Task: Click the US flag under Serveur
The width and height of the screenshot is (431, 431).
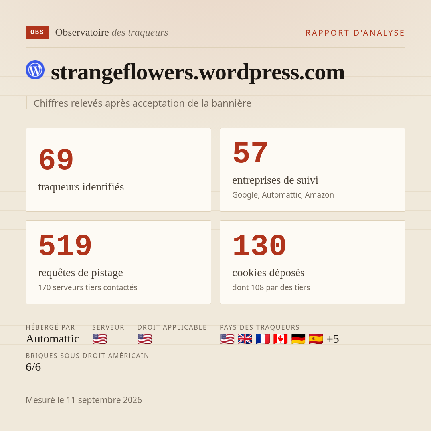Action: 99,339
